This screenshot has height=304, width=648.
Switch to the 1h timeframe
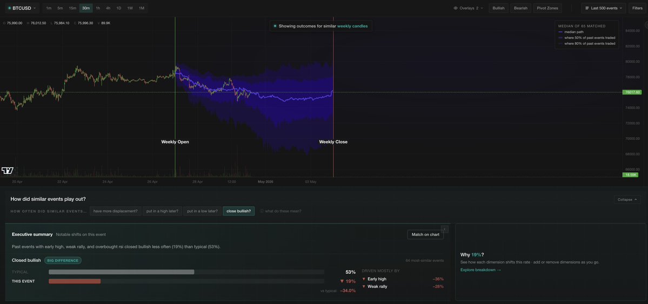click(98, 8)
